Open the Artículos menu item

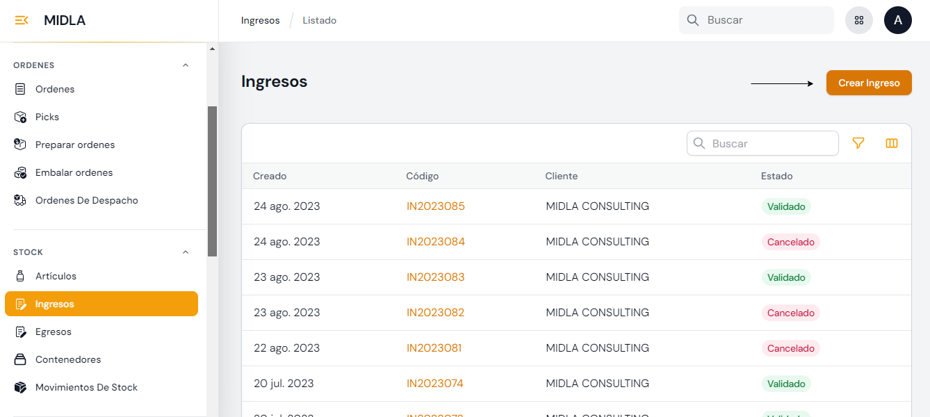[x=56, y=276]
